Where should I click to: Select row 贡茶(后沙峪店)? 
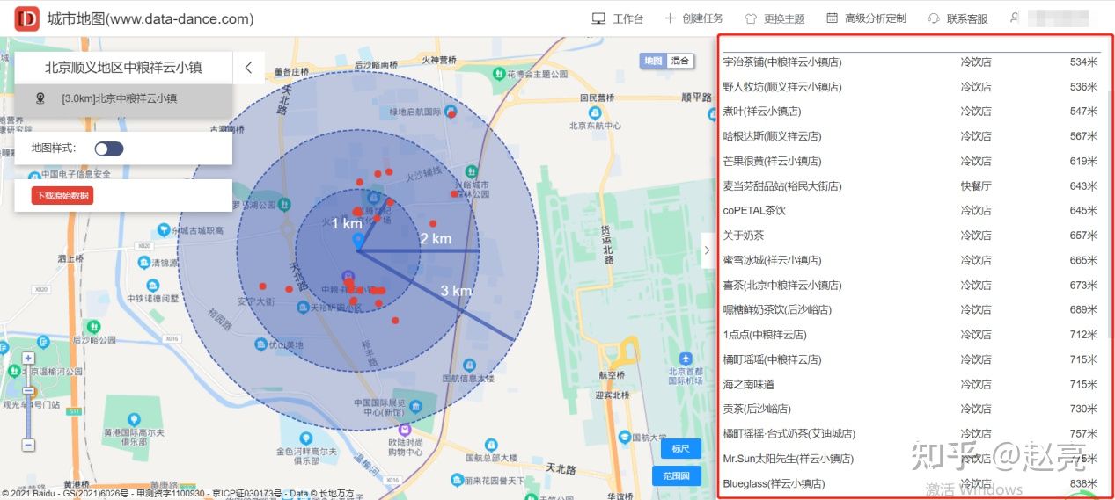point(911,409)
